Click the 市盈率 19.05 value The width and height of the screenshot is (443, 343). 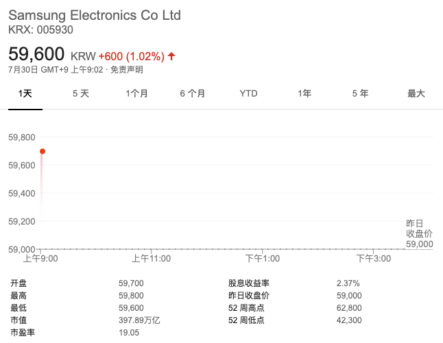129,333
